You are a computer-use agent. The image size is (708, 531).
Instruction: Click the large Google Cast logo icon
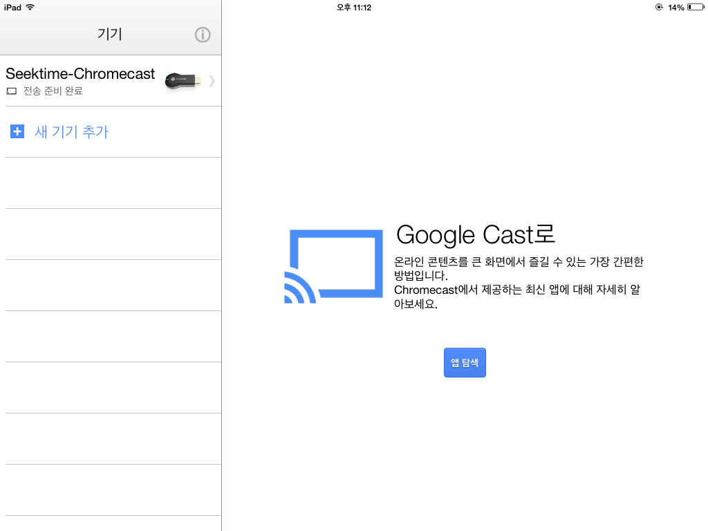pyautogui.click(x=333, y=266)
